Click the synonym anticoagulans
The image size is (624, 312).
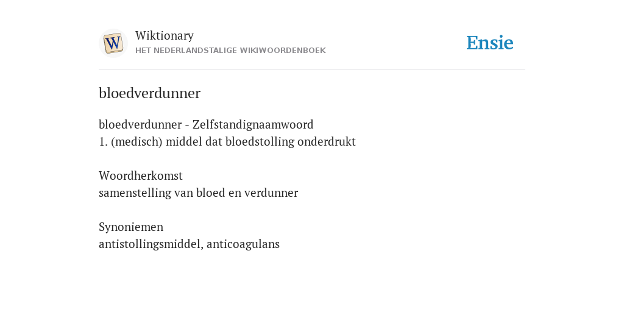243,244
